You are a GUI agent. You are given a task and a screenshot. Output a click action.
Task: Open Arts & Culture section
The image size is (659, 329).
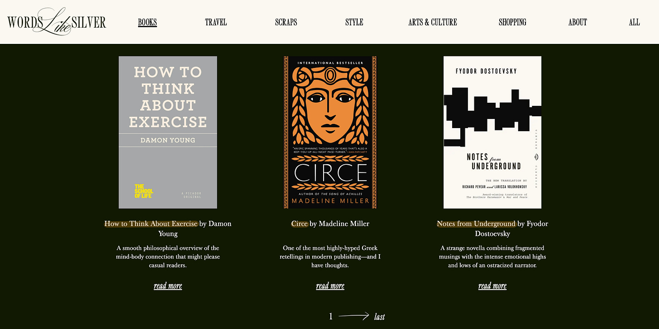(x=433, y=22)
